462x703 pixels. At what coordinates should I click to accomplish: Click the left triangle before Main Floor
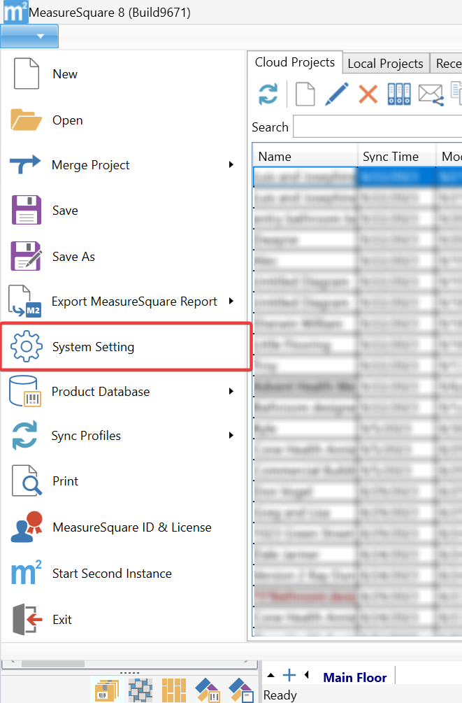(x=307, y=675)
